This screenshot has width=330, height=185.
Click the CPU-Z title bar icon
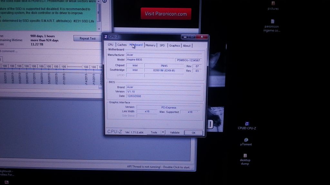(106, 37)
